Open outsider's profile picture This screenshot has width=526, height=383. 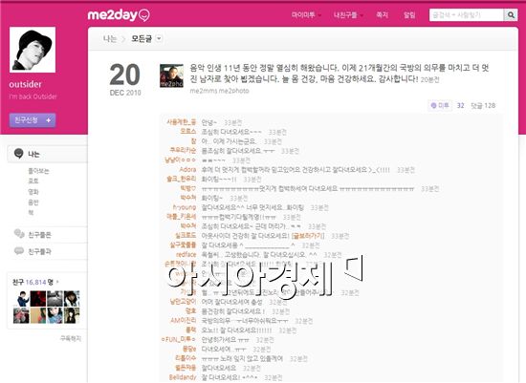tap(33, 50)
